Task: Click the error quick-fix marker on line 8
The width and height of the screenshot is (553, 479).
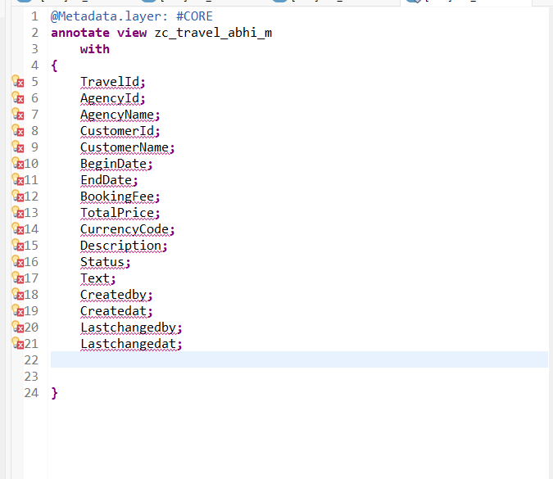Action: pyautogui.click(x=18, y=130)
